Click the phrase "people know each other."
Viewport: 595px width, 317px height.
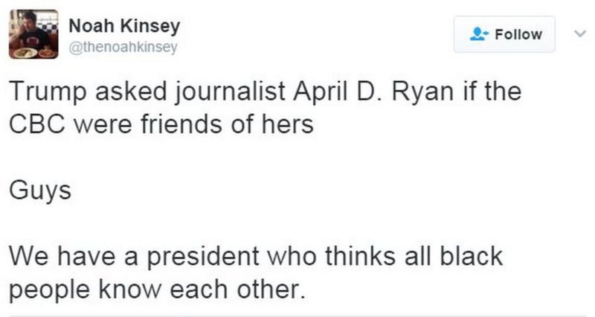tap(157, 287)
